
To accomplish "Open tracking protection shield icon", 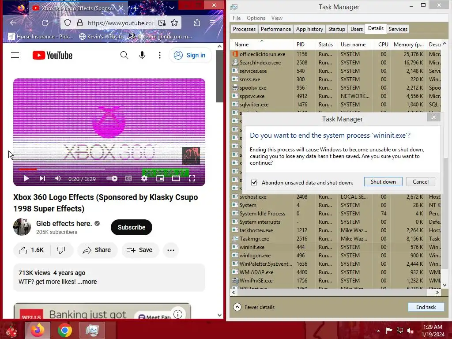I will click(67, 23).
